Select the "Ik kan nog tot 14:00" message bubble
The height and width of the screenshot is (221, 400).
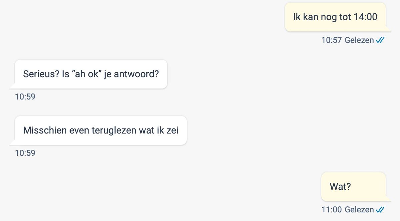pyautogui.click(x=335, y=17)
